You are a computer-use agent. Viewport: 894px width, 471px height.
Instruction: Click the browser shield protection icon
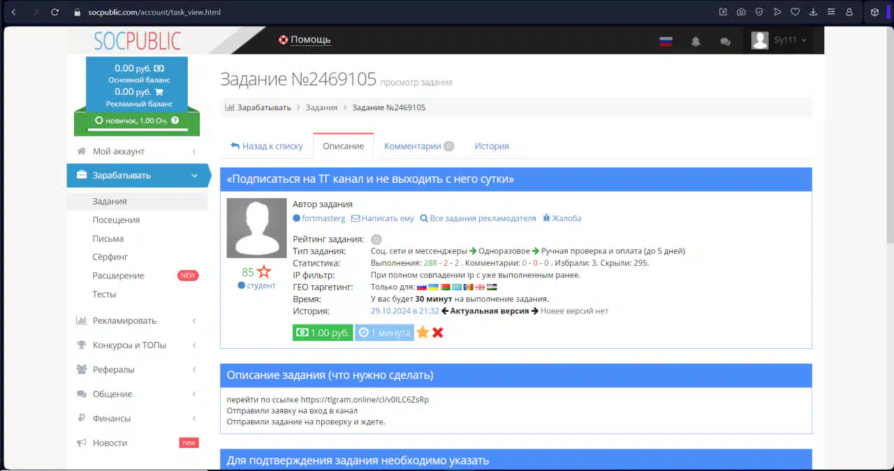click(759, 12)
